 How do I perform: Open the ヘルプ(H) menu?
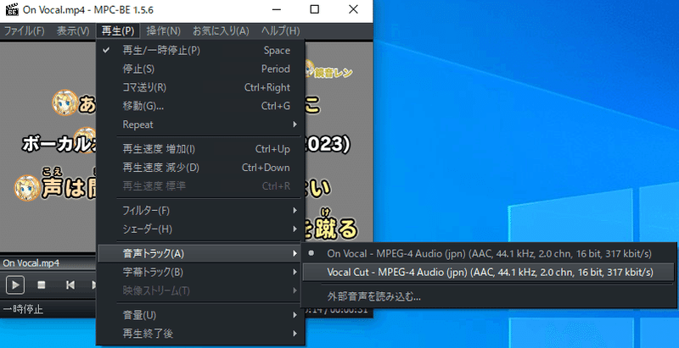coord(280,31)
